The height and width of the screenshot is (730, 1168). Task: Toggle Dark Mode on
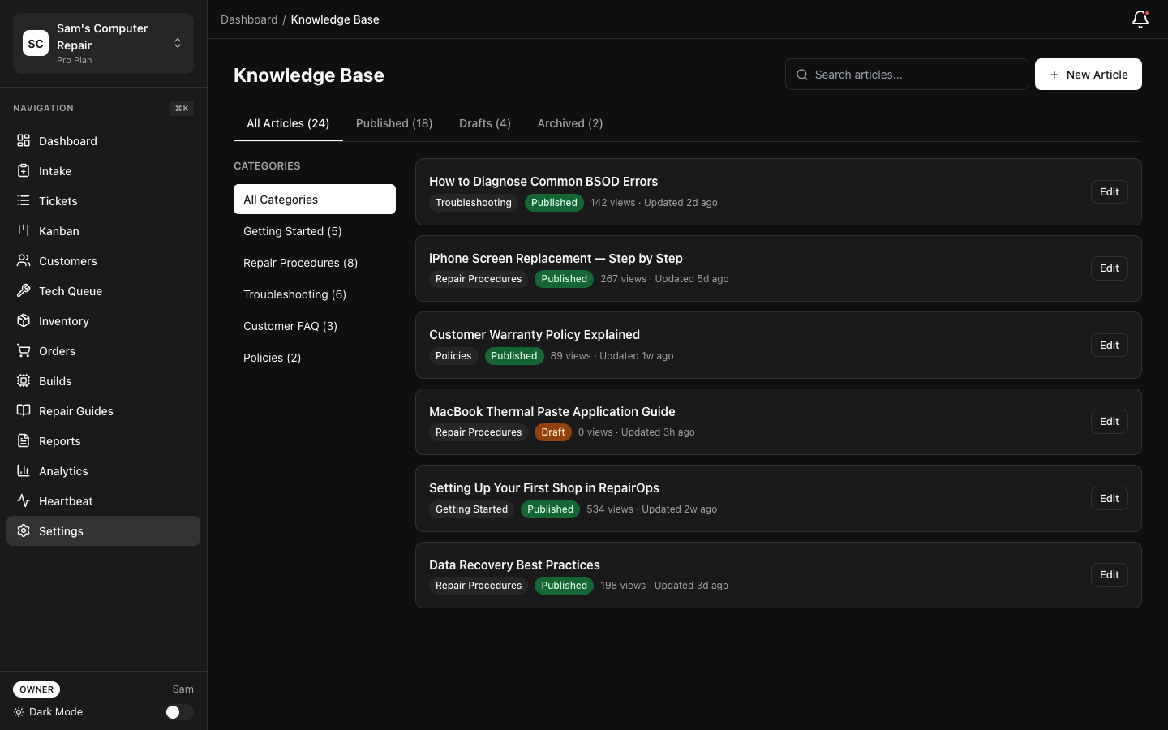pyautogui.click(x=178, y=712)
